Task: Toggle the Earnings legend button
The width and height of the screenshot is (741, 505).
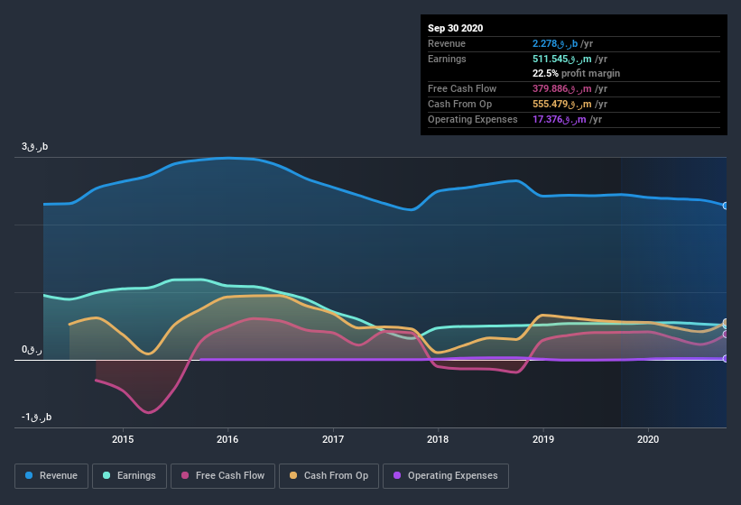Action: (x=129, y=476)
